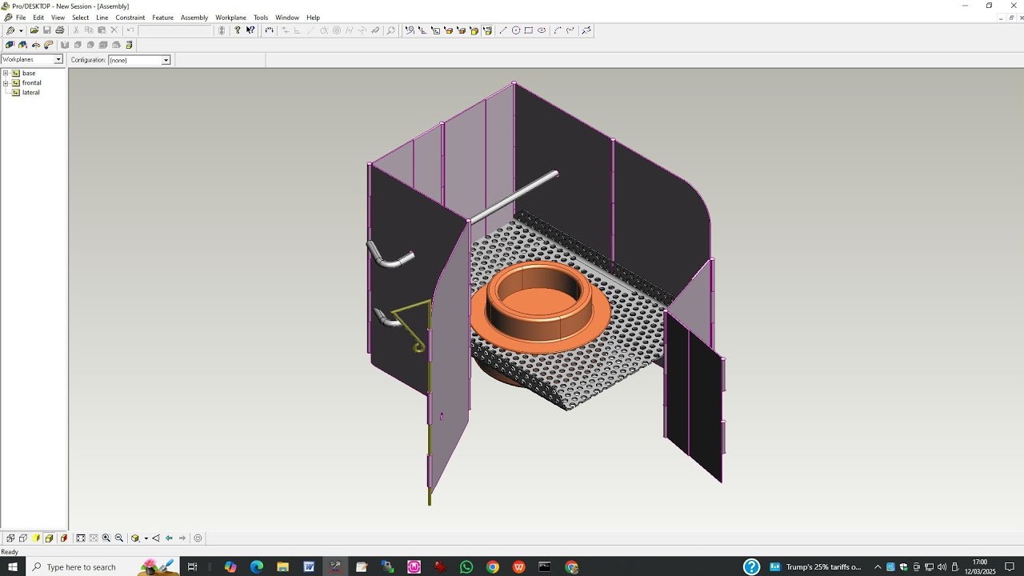Open file with the folder icon
The height and width of the screenshot is (576, 1024).
[x=34, y=30]
